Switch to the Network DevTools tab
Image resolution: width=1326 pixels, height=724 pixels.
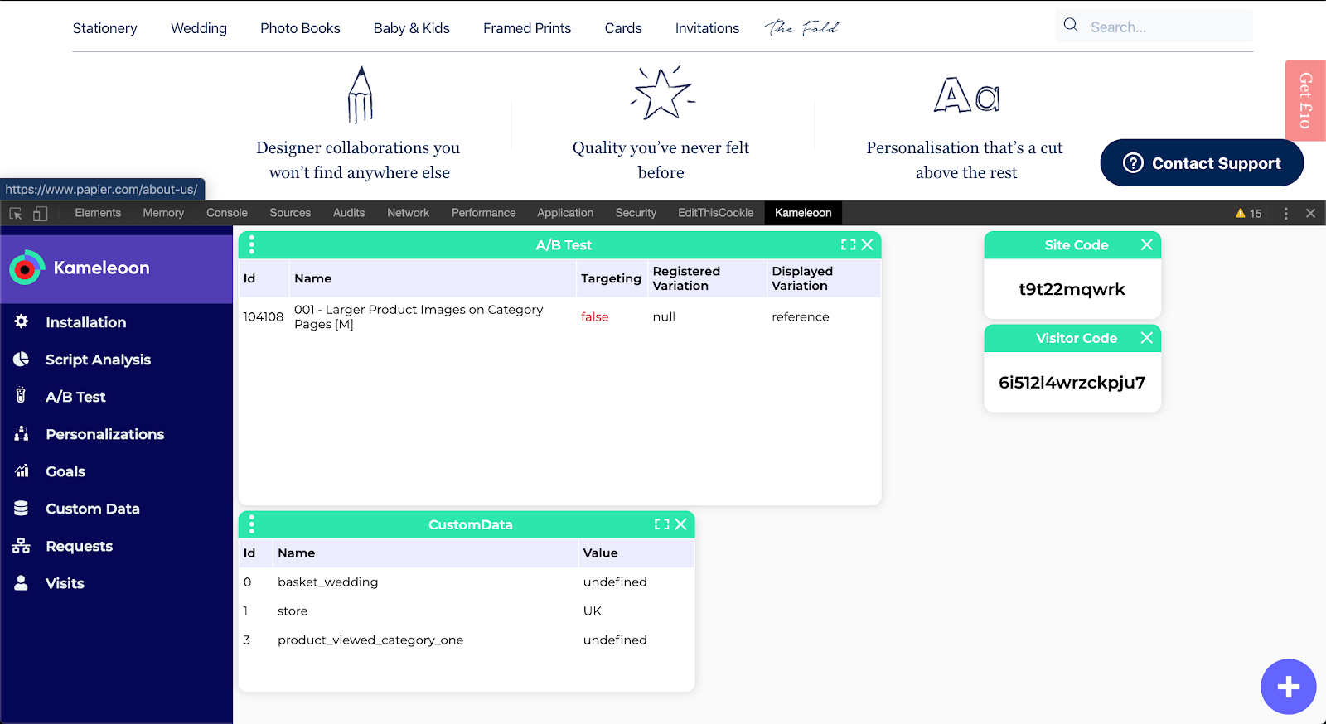coord(408,213)
